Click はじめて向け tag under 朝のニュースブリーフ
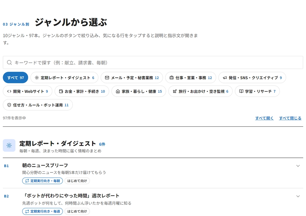Image resolution: width=306 pixels, height=216 pixels. point(77,181)
